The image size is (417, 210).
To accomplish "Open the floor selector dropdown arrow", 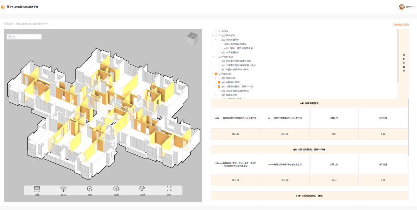I will (x=39, y=37).
